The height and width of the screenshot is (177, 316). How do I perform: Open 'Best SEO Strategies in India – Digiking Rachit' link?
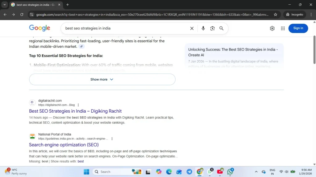pos(75,111)
